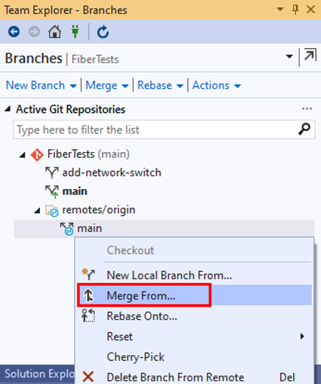Click the green Manage Connections plug icon

pyautogui.click(x=75, y=32)
